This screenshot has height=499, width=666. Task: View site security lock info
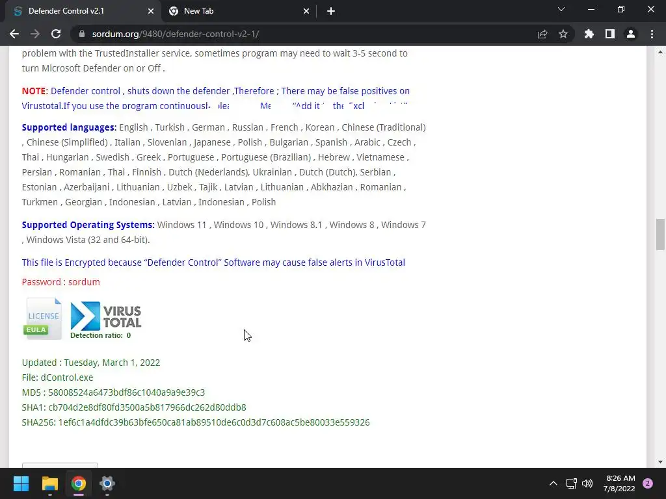(82, 34)
